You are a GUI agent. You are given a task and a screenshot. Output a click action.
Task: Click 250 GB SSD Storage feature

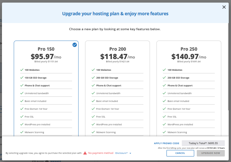(x=179, y=78)
